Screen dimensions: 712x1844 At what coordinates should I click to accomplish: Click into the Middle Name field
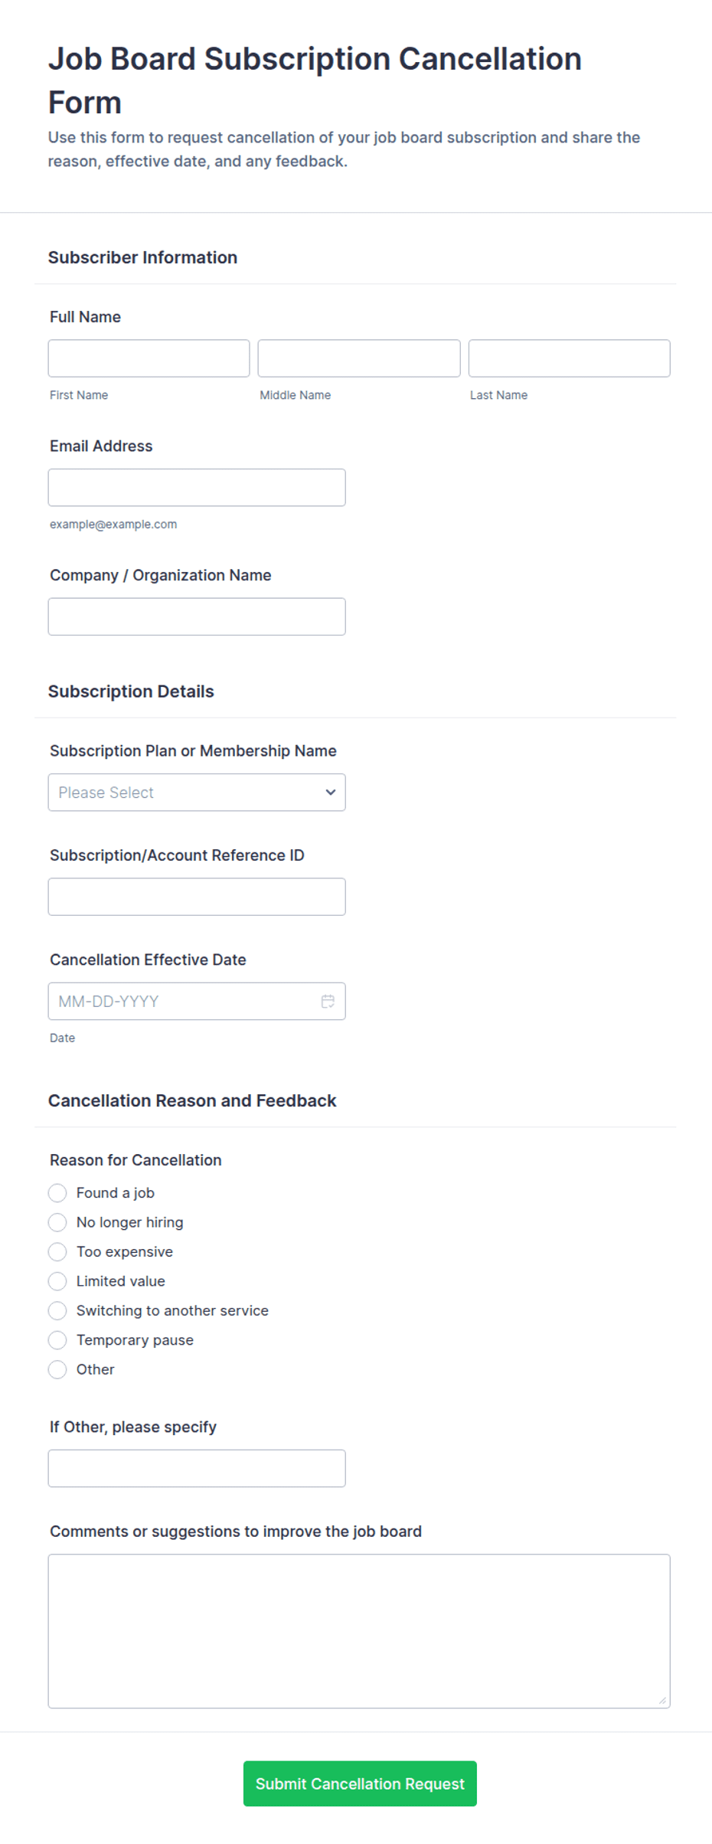pos(359,358)
